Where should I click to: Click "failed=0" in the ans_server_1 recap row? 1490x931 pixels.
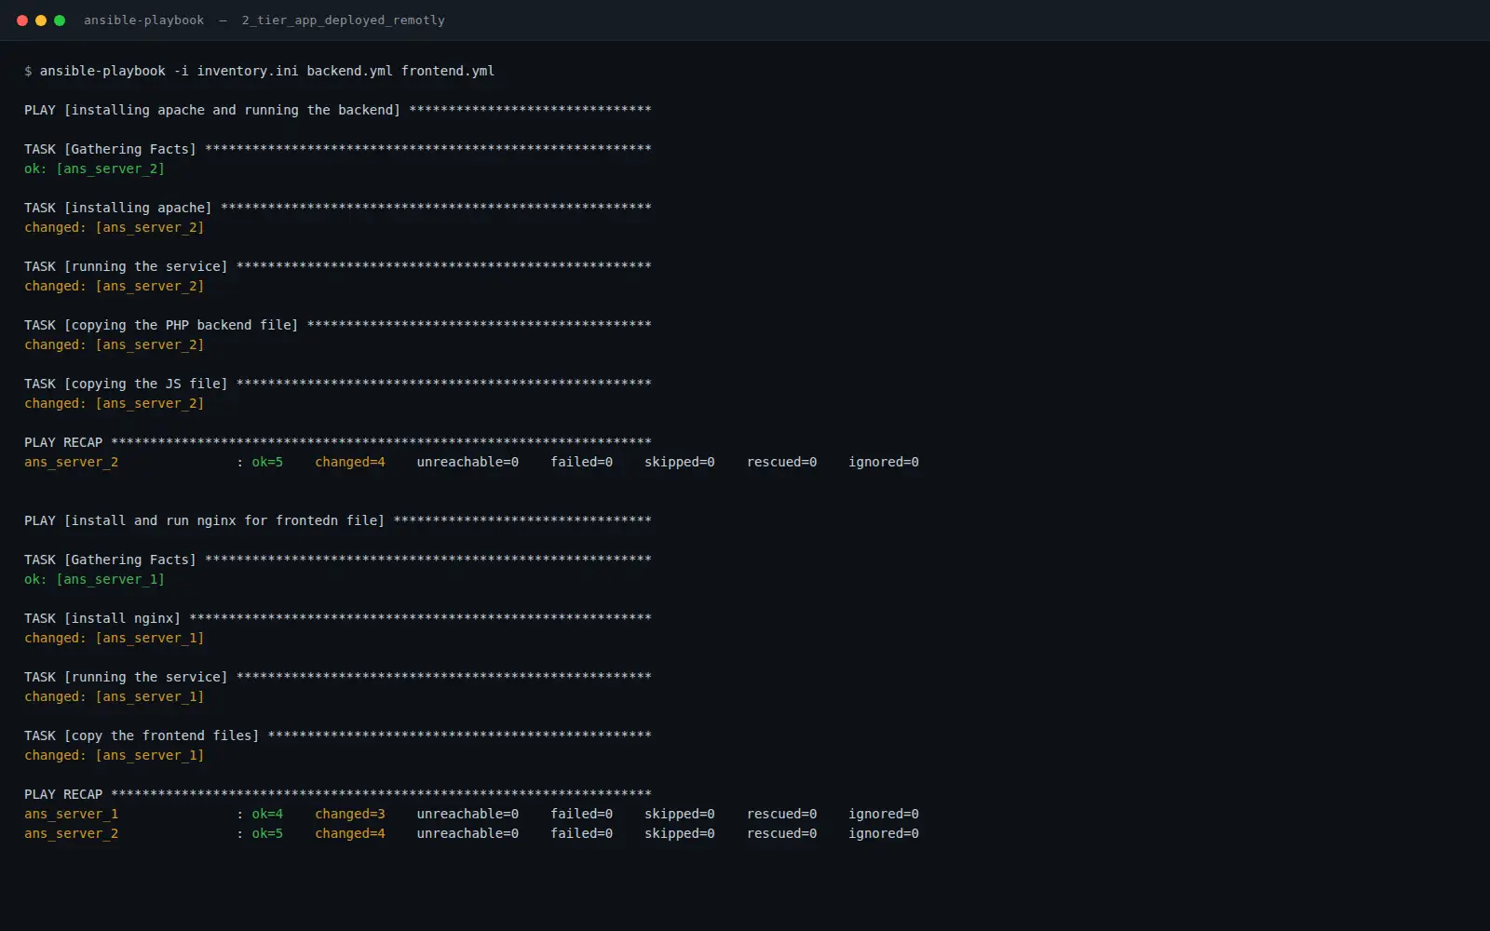pyautogui.click(x=581, y=814)
